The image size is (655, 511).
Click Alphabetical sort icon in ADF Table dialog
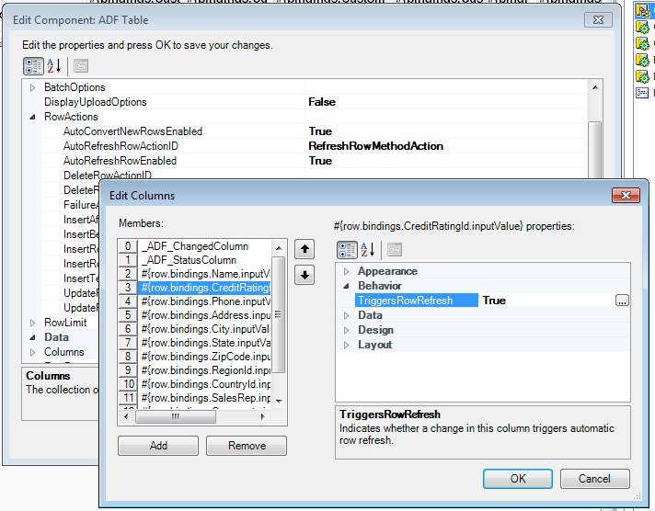coord(54,66)
